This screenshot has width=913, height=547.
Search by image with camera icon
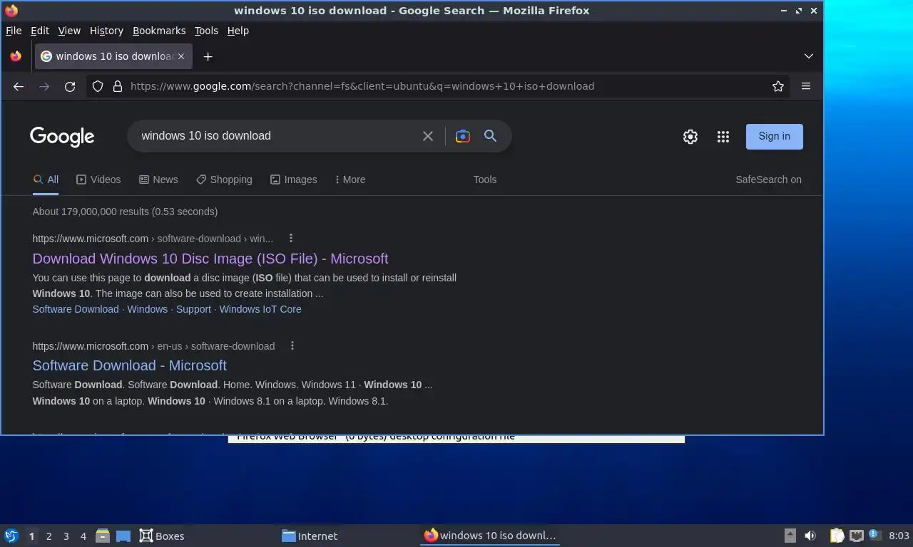(x=463, y=136)
